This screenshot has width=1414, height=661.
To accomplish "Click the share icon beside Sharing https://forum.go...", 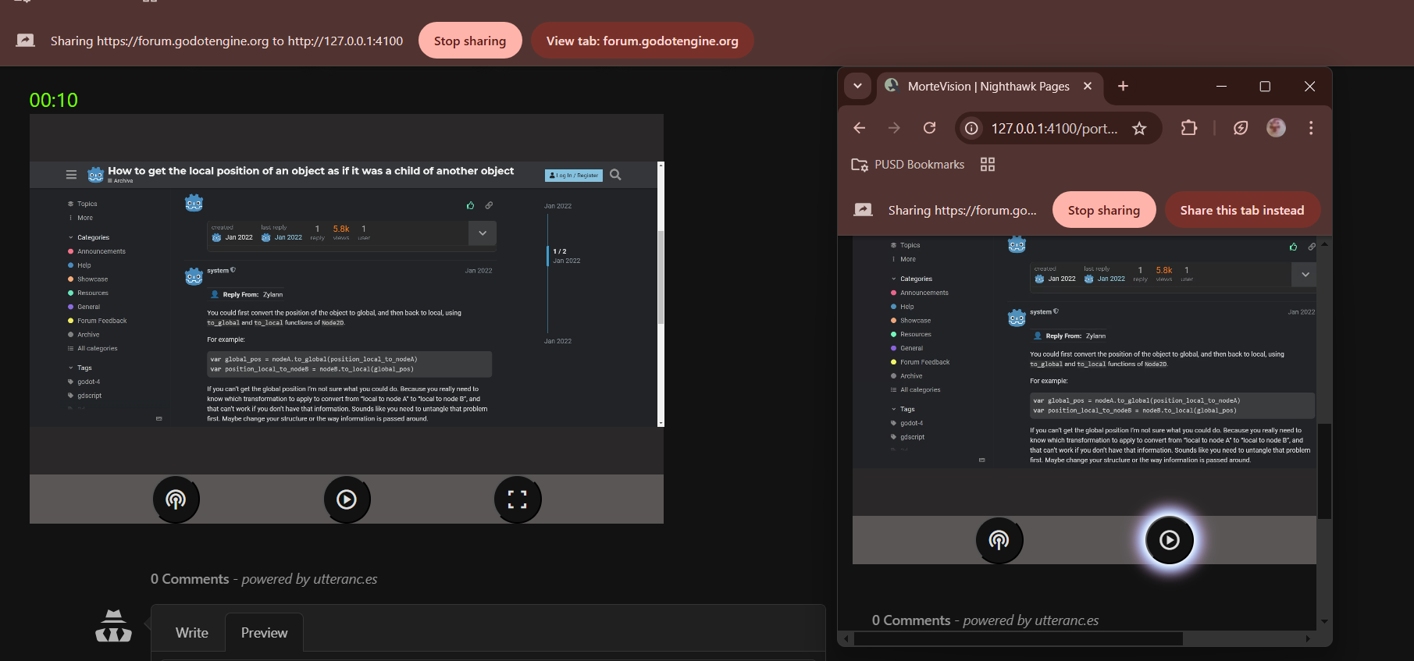I will click(x=864, y=210).
